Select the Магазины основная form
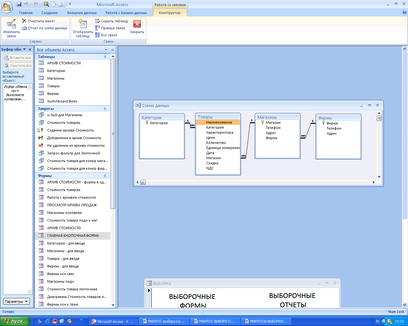The image size is (408, 326). [x=73, y=213]
